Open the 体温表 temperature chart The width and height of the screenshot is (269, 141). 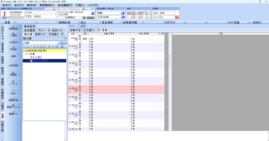(13, 48)
